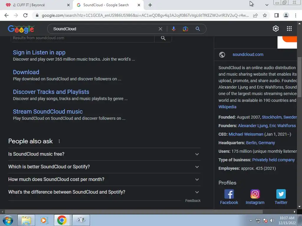Open the Chrome side panel icon
Image resolution: width=302 pixels, height=226 pixels.
point(277,15)
